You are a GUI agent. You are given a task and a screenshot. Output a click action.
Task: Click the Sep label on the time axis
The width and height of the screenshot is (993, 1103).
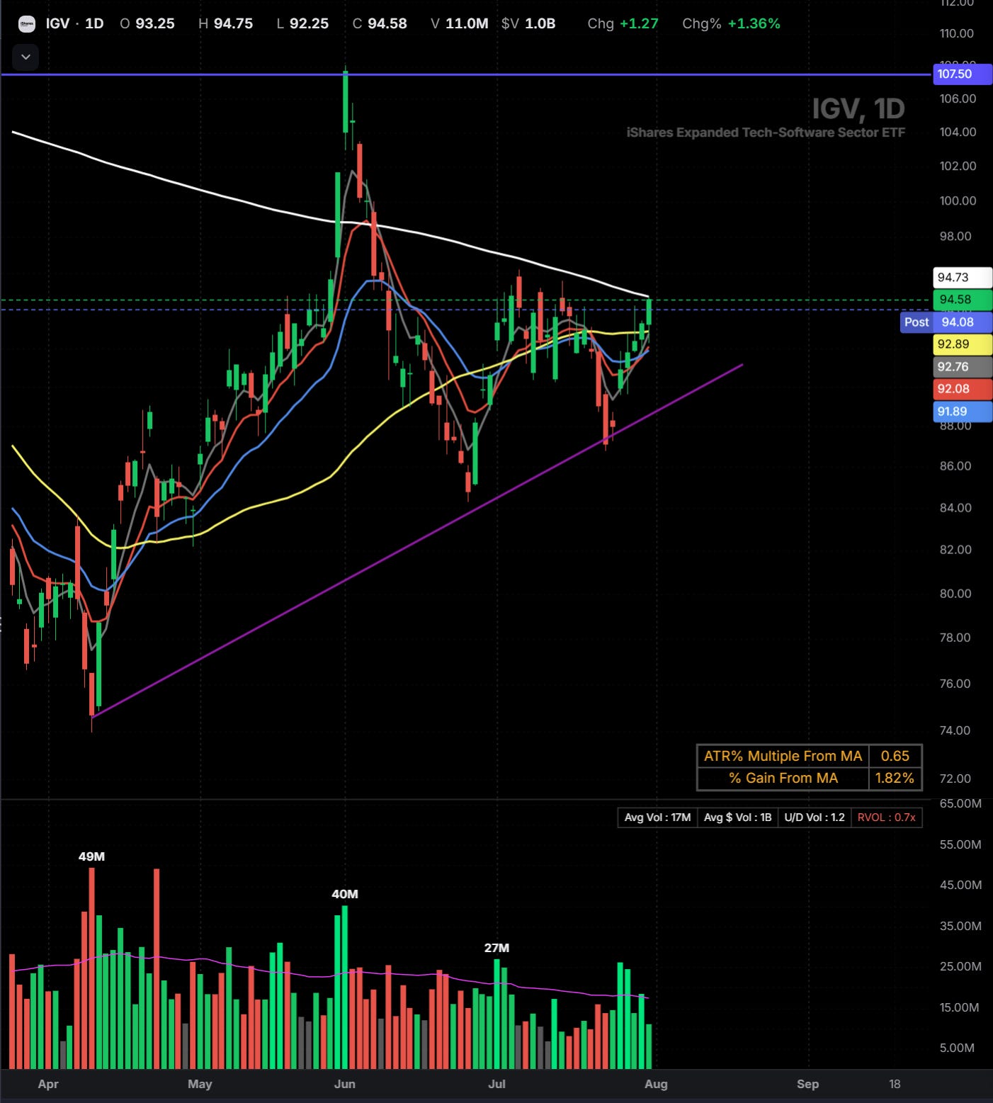(807, 1084)
